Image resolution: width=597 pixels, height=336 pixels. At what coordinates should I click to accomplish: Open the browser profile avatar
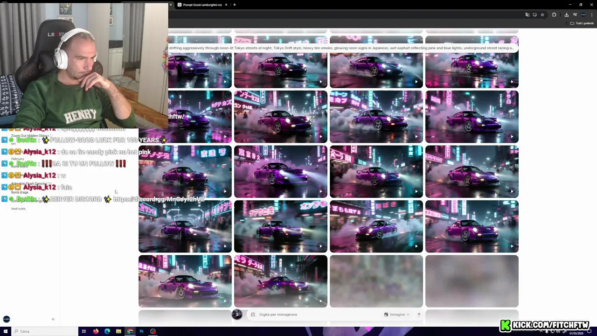click(583, 14)
